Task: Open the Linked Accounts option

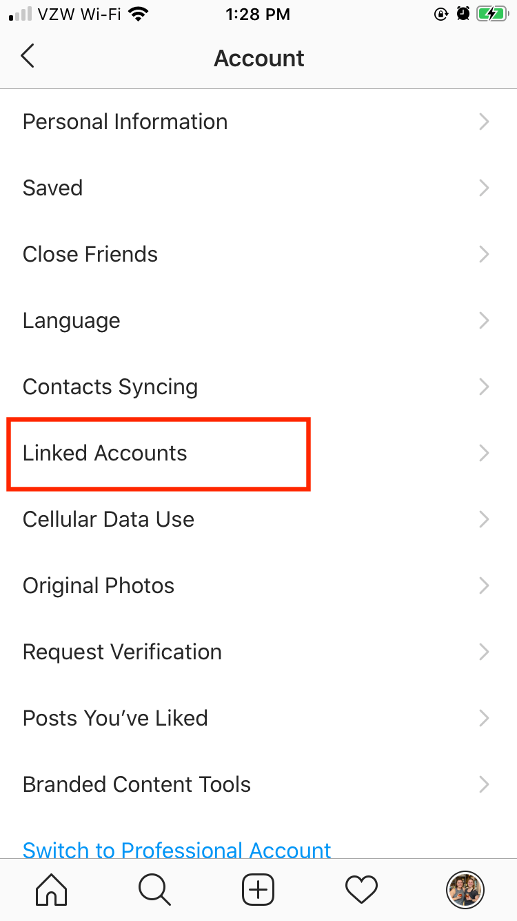Action: (x=258, y=453)
